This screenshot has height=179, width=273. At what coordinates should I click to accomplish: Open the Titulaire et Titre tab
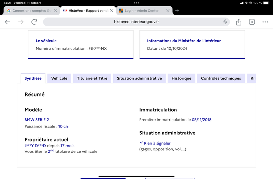[92, 78]
